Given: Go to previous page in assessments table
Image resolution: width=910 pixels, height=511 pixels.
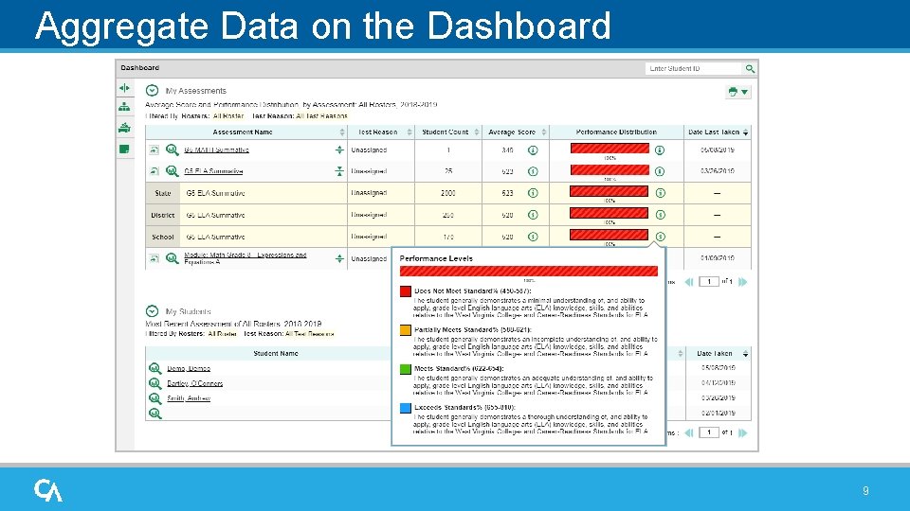Looking at the screenshot, I should [689, 282].
